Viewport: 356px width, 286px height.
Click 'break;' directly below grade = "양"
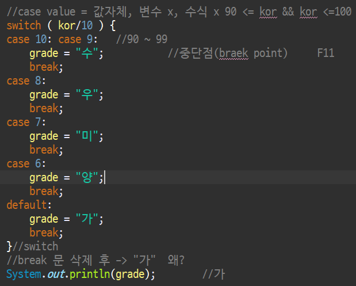tap(47, 191)
